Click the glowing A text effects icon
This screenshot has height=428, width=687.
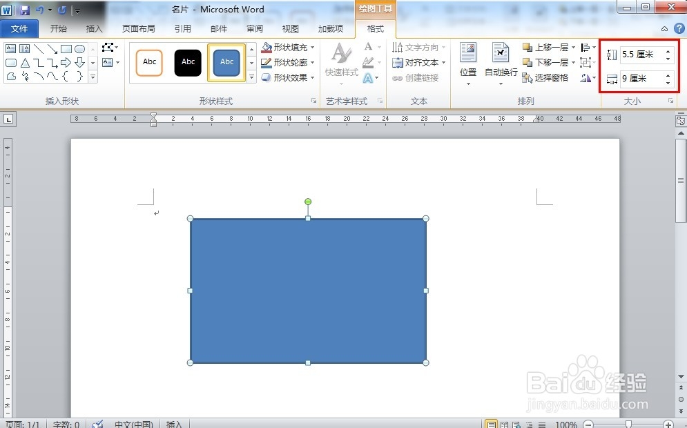[x=368, y=79]
